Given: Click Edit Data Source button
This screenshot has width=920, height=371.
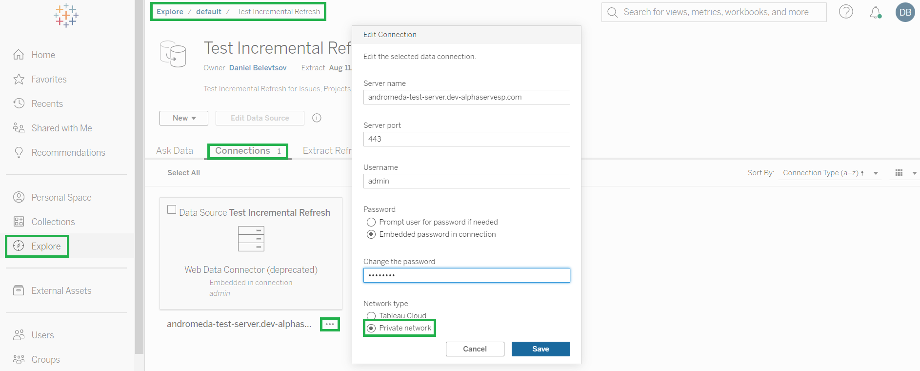Looking at the screenshot, I should tap(260, 118).
